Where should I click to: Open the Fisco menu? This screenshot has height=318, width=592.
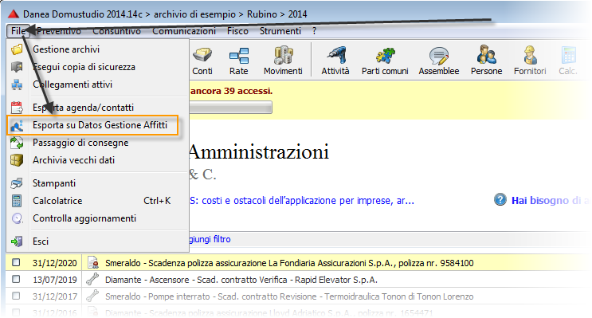click(237, 31)
